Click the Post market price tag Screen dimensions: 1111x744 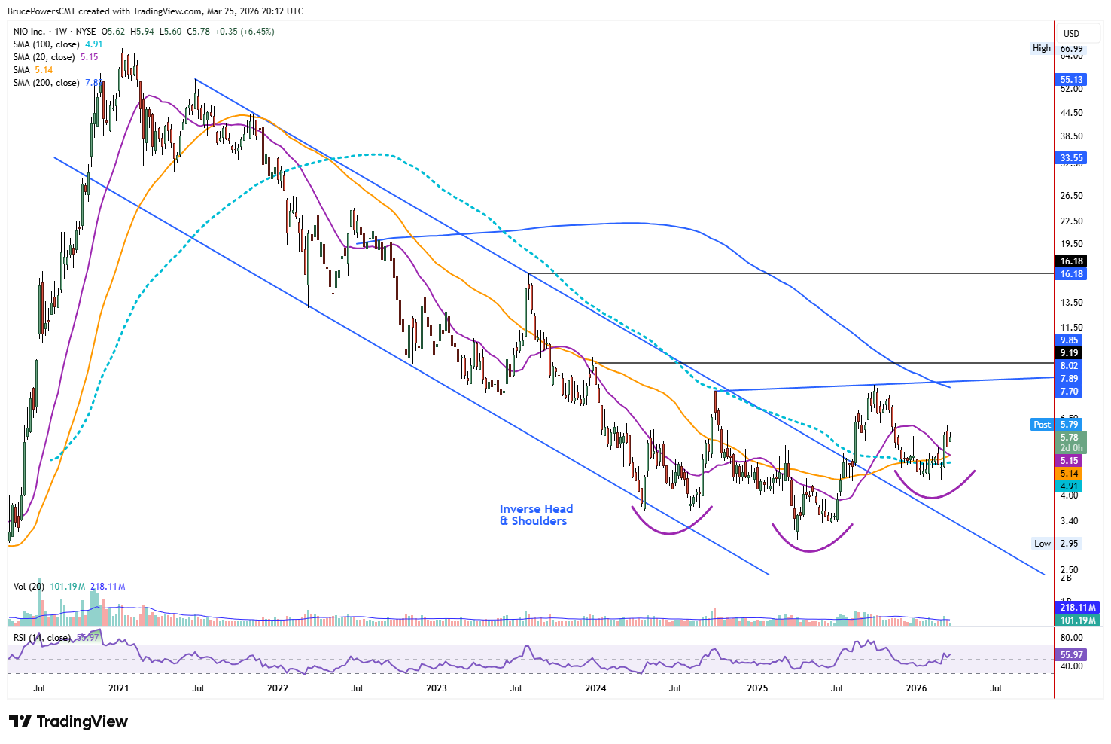(1042, 425)
